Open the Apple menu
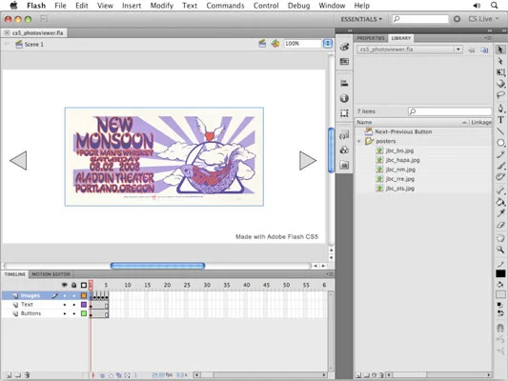This screenshot has height=381, width=508. [x=14, y=5]
